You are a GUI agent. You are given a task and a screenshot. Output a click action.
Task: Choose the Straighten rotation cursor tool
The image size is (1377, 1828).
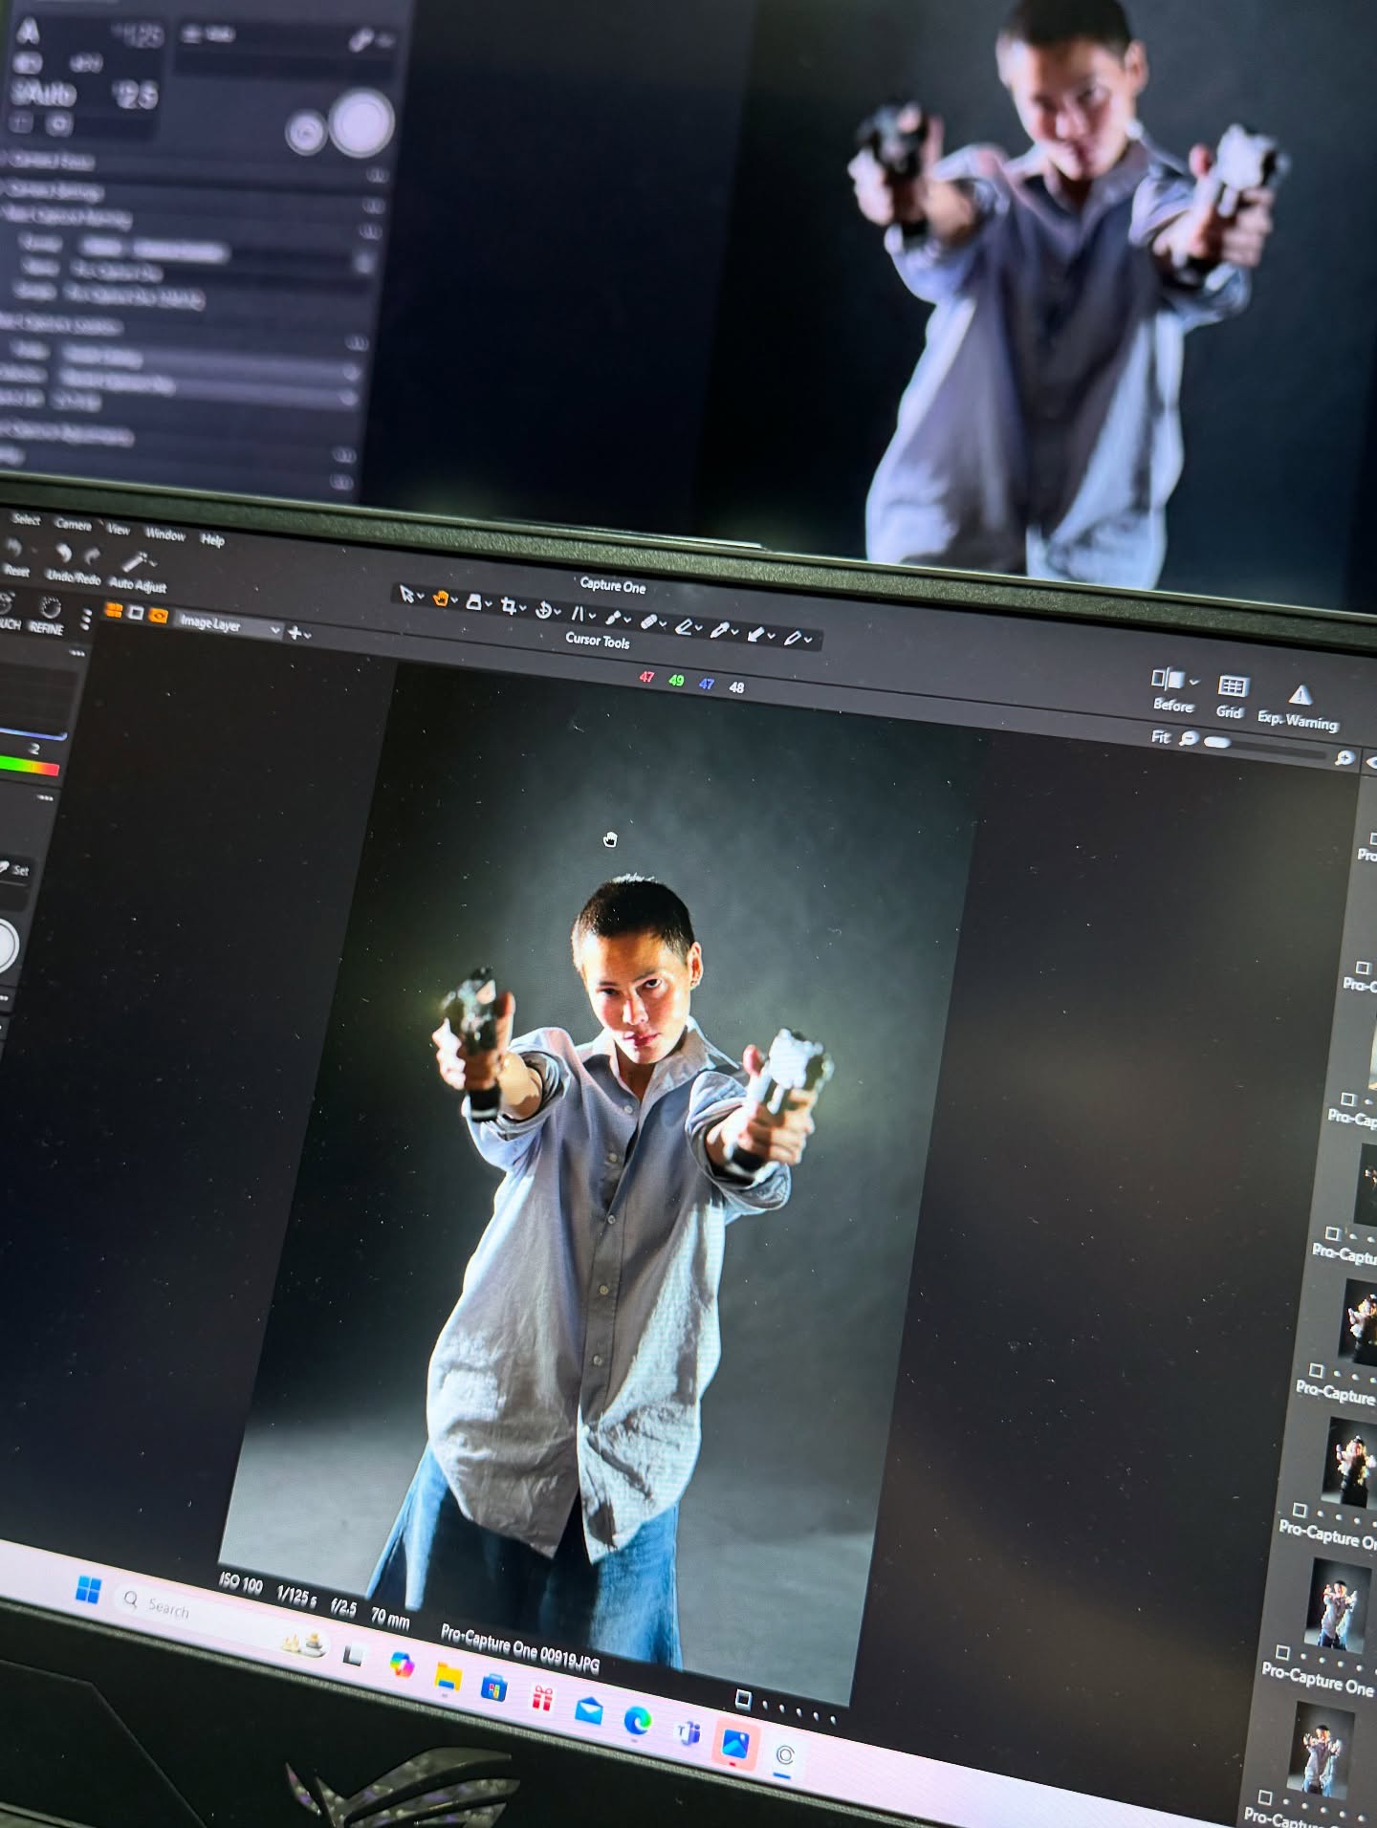(x=543, y=609)
